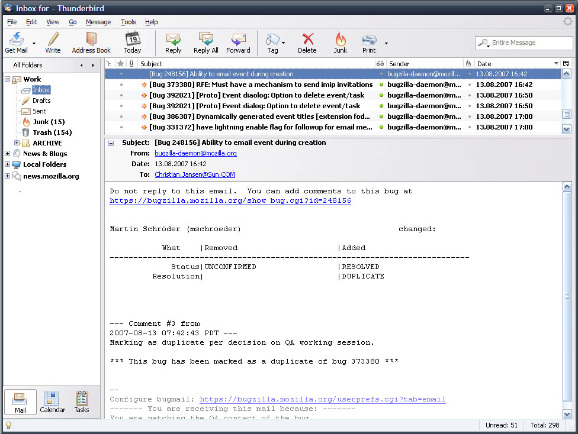Forward the selected message
This screenshot has height=434, width=578.
pos(238,43)
